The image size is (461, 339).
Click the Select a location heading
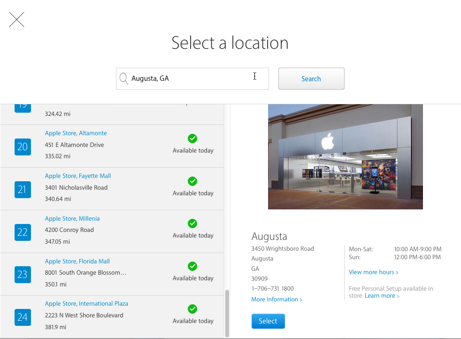pyautogui.click(x=230, y=43)
